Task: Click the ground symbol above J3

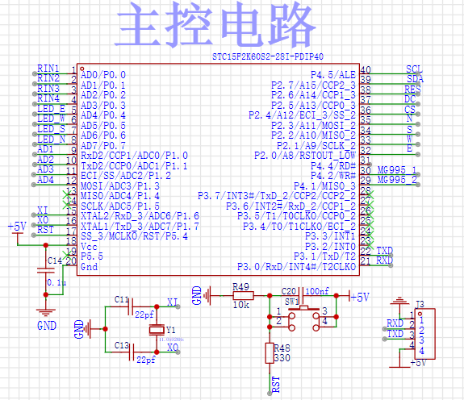Action: click(x=399, y=301)
